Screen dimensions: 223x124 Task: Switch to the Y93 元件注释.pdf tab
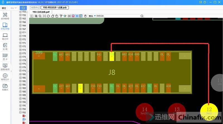41,12
